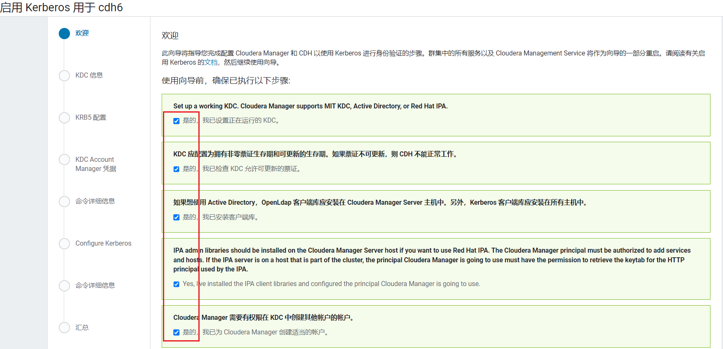Click label 我已为 Cloudera Manager 创建适当的帐户
Viewport: 723px width, 349px height.
point(256,332)
